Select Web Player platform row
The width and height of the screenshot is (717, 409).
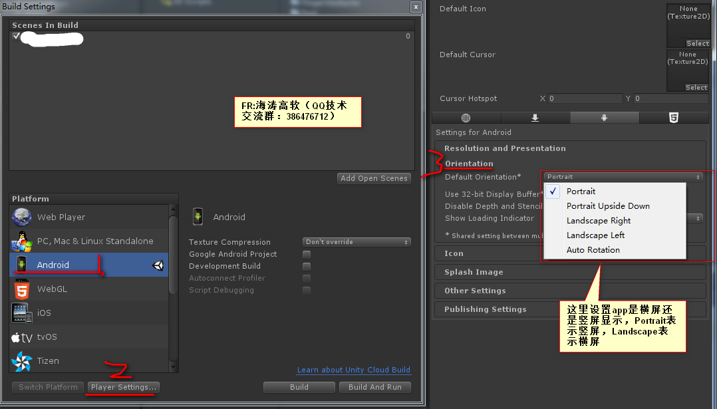point(89,217)
